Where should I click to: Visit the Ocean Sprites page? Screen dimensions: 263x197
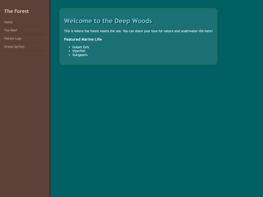[x=14, y=47]
